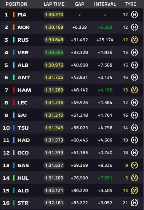The height and width of the screenshot is (210, 144).
Task: Click the medium tyre icon for HAM
Action: 134,90
